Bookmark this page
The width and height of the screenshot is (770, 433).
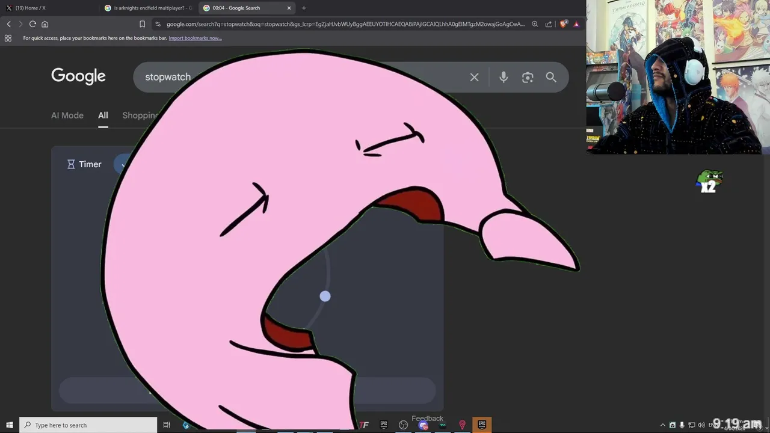[142, 24]
